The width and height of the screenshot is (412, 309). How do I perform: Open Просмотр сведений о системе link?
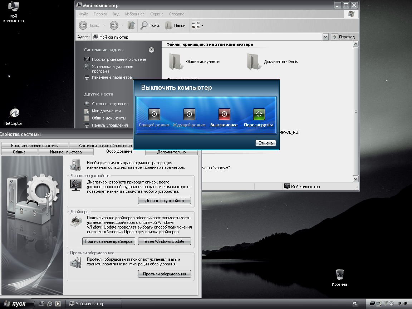click(x=119, y=59)
